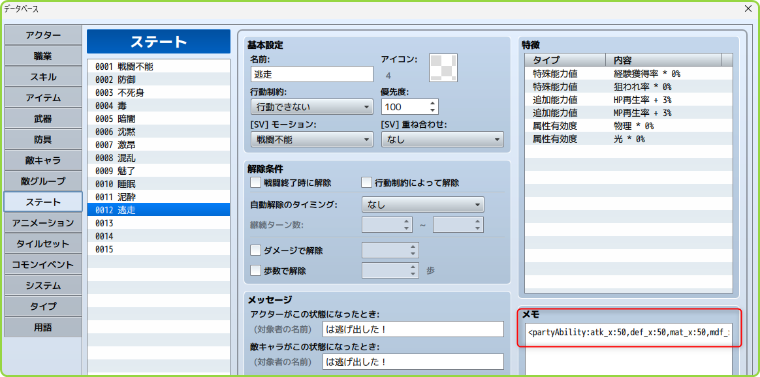Select state 0004 毒
Image resolution: width=760 pixels, height=377 pixels.
click(159, 106)
